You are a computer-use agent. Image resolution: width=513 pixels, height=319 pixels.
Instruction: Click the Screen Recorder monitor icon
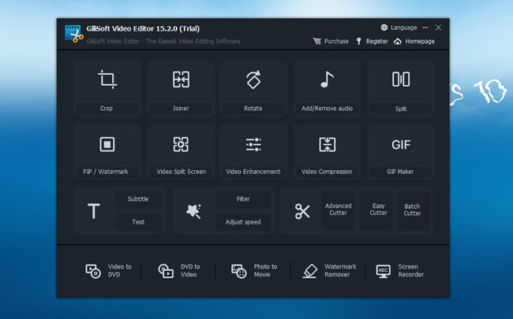coord(383,271)
